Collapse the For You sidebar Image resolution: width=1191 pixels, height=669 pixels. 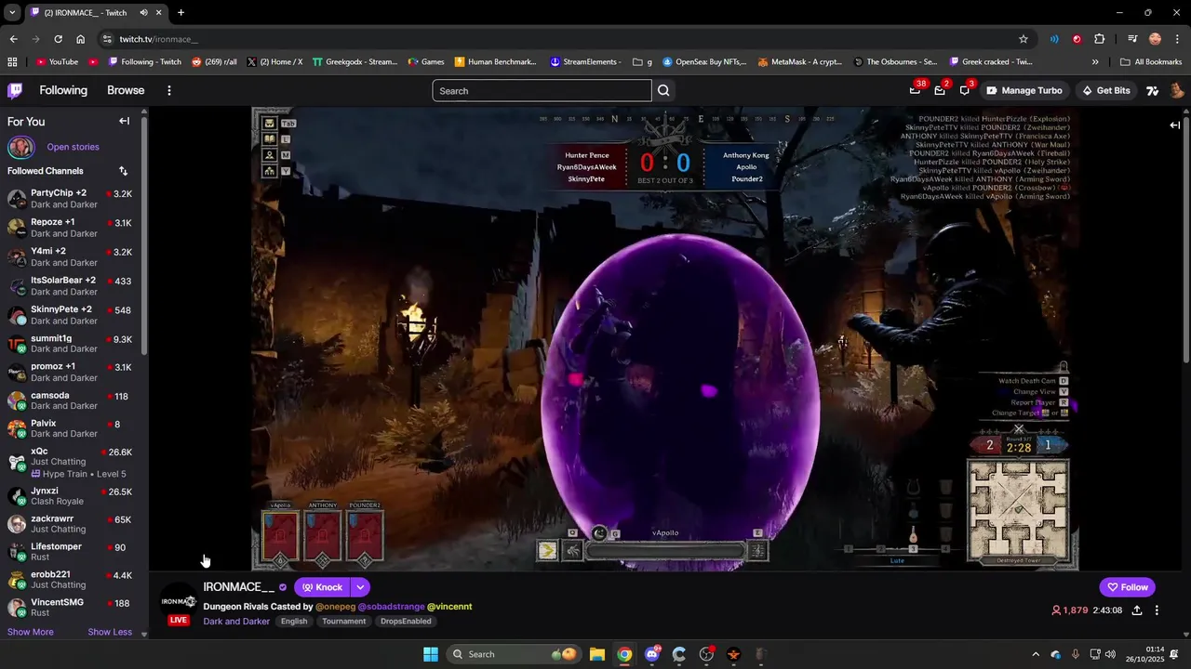(124, 121)
